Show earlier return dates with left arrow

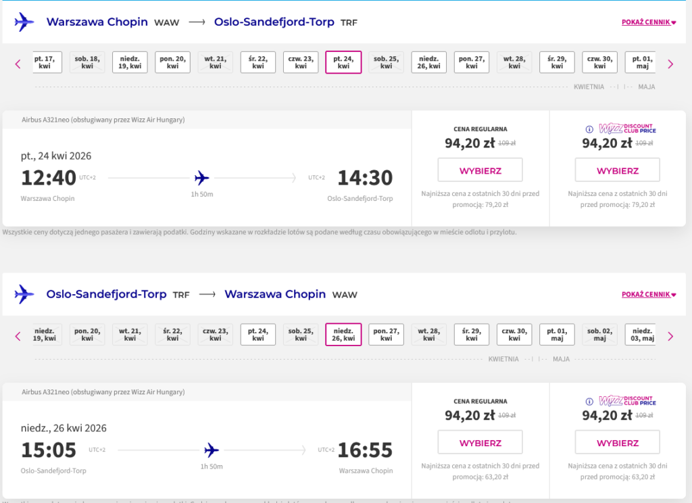(x=18, y=336)
